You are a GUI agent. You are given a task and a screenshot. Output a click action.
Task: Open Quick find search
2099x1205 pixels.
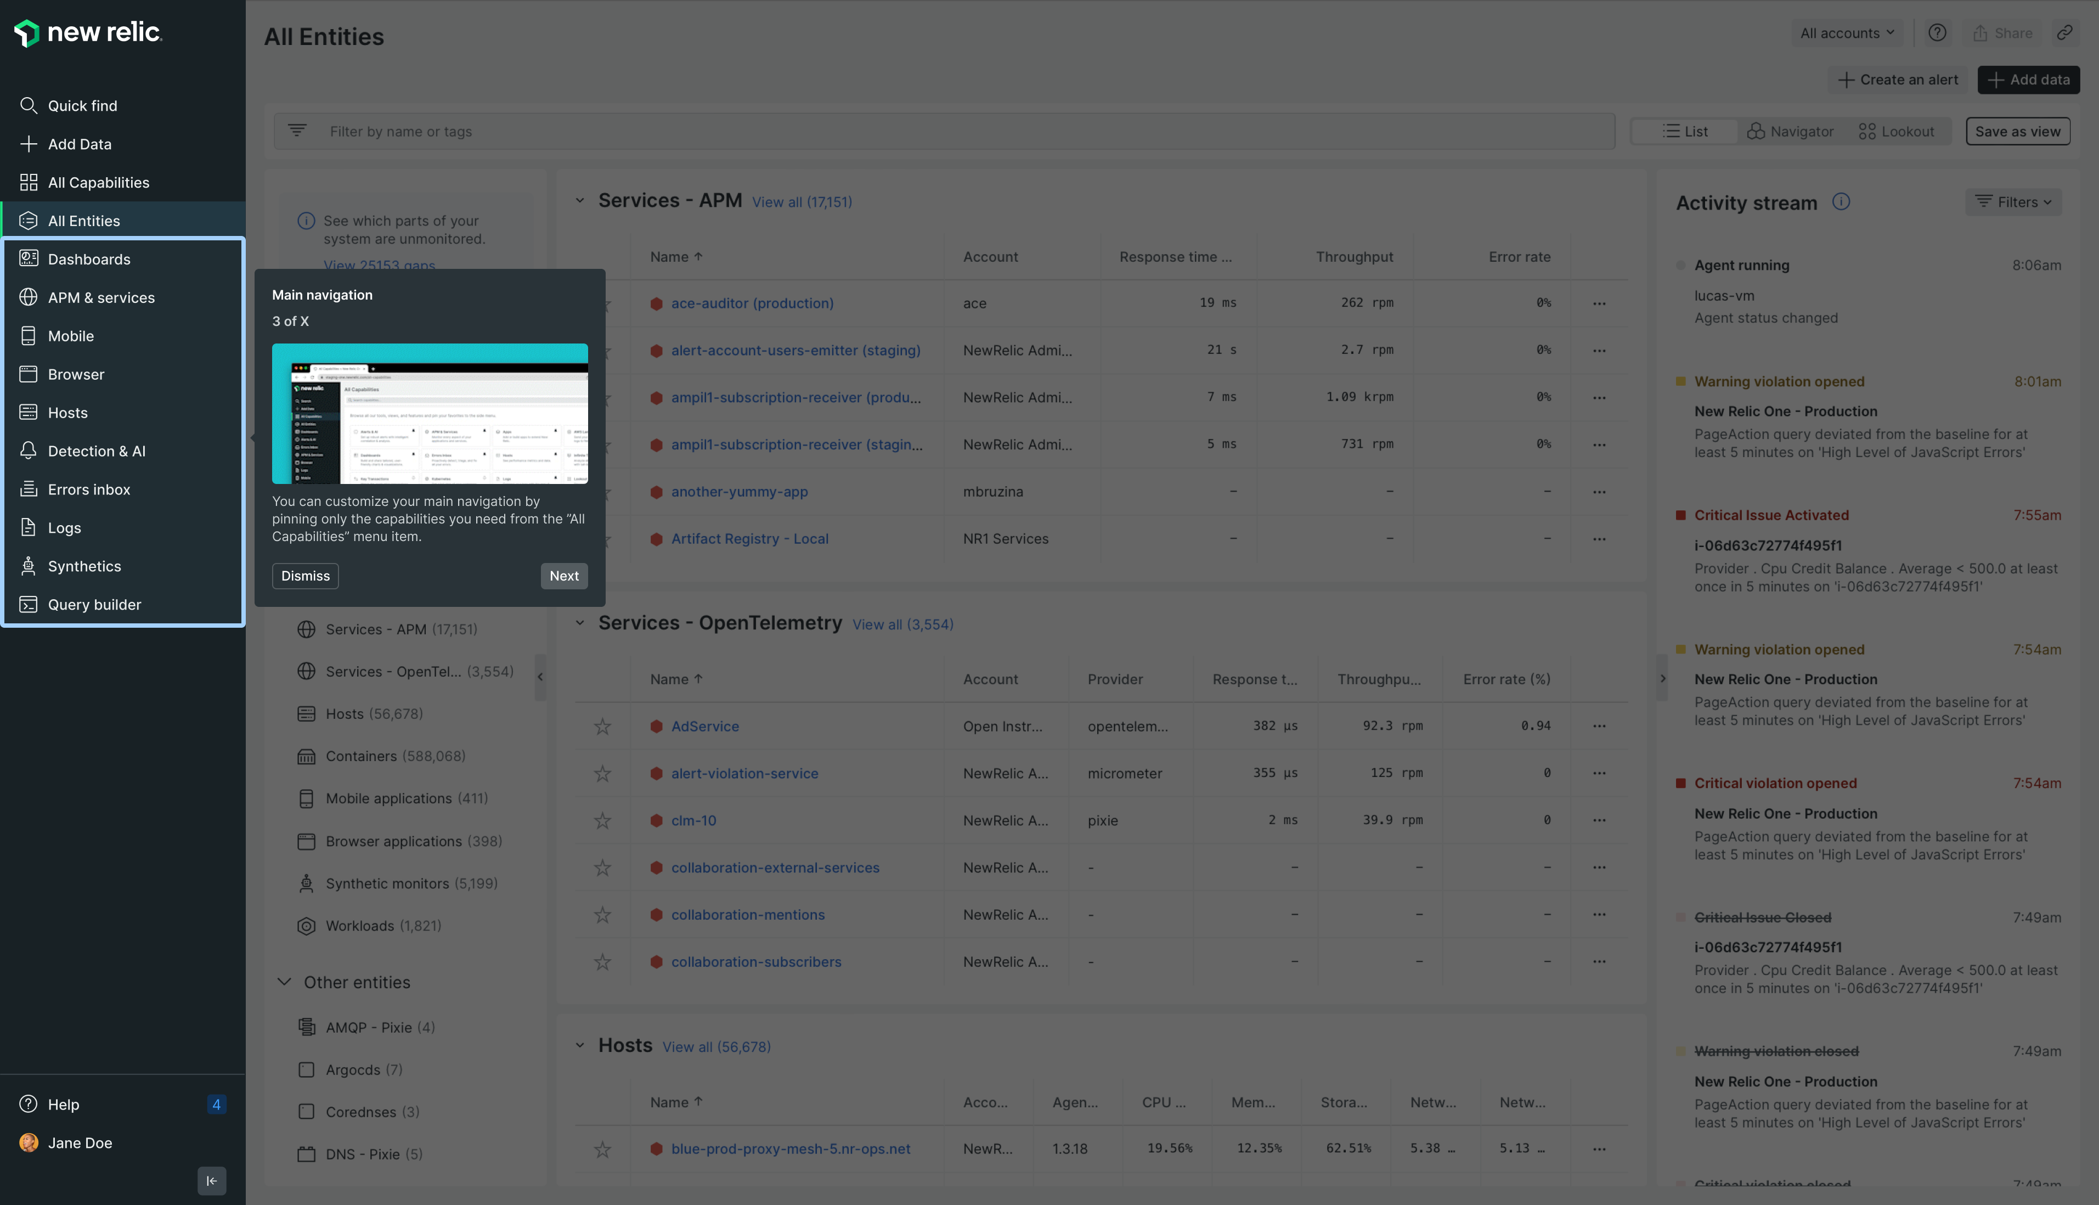(x=122, y=105)
